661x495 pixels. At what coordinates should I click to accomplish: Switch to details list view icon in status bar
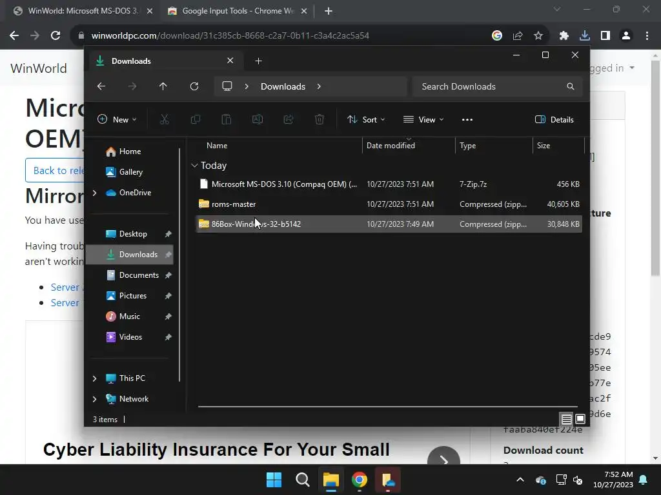[x=567, y=419]
